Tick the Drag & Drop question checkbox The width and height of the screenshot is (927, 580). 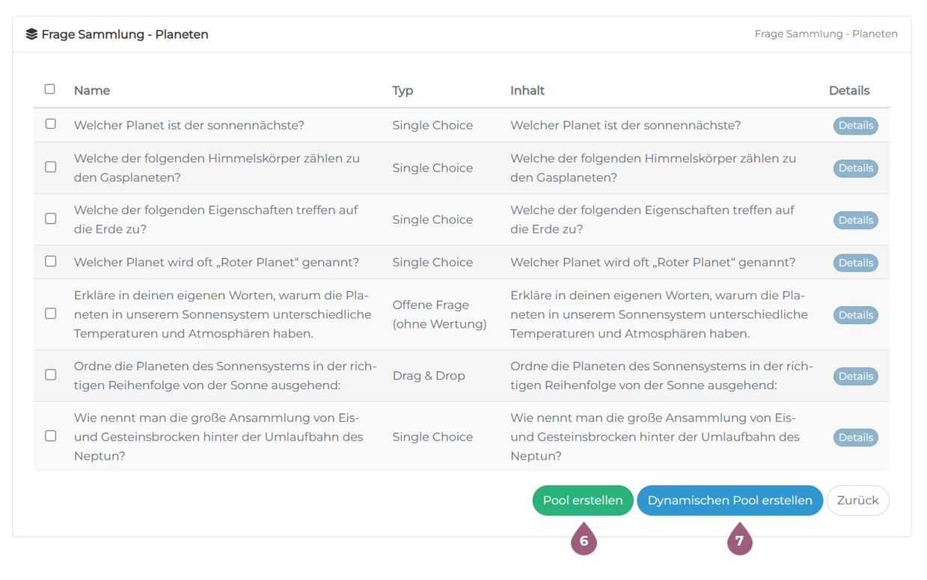click(51, 374)
